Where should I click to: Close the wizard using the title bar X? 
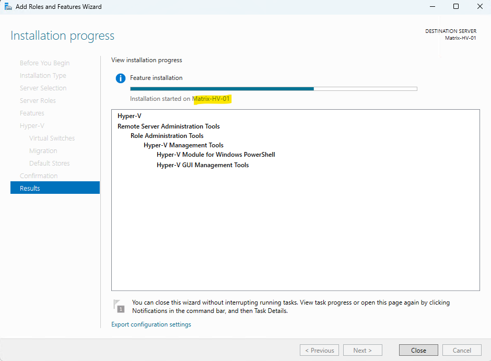click(x=480, y=7)
